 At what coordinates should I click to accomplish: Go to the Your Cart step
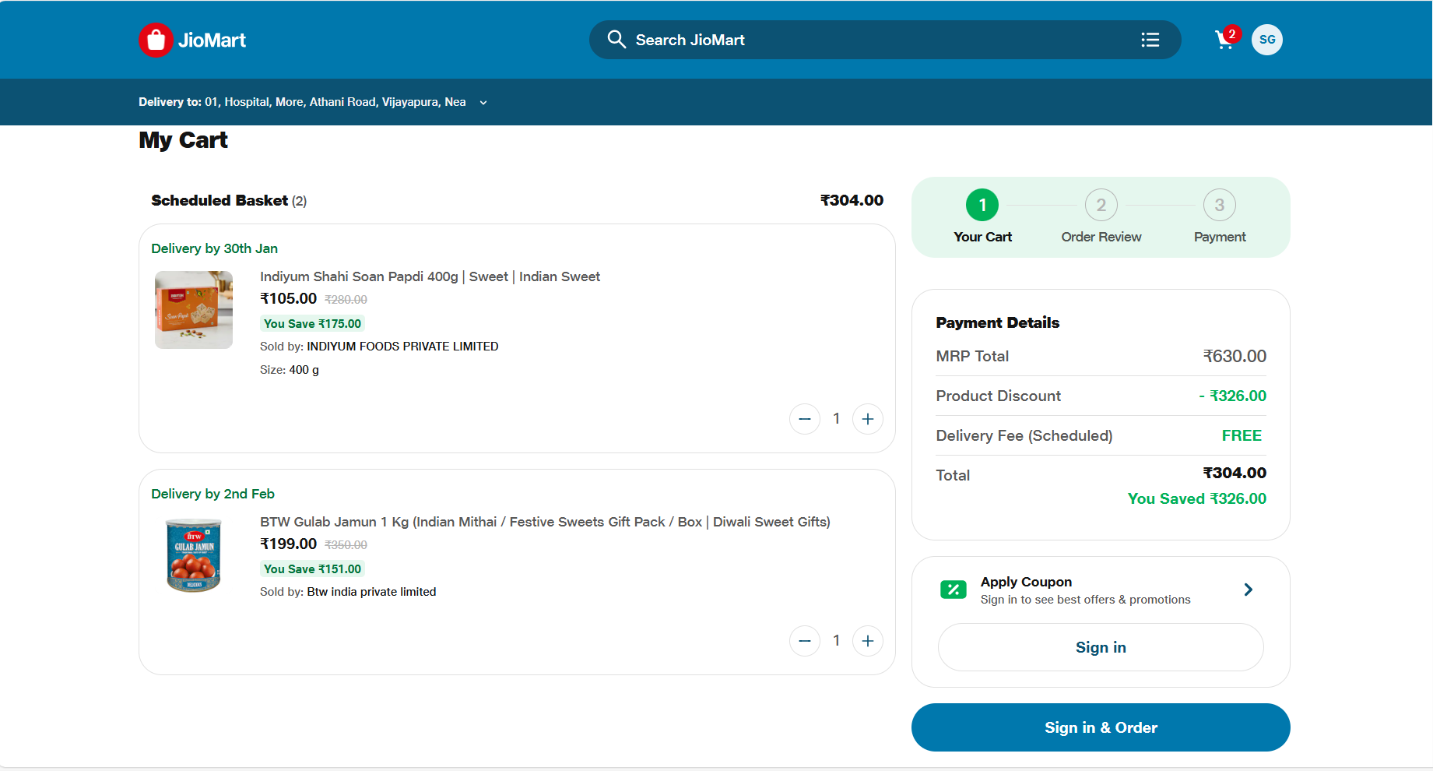[x=982, y=206]
